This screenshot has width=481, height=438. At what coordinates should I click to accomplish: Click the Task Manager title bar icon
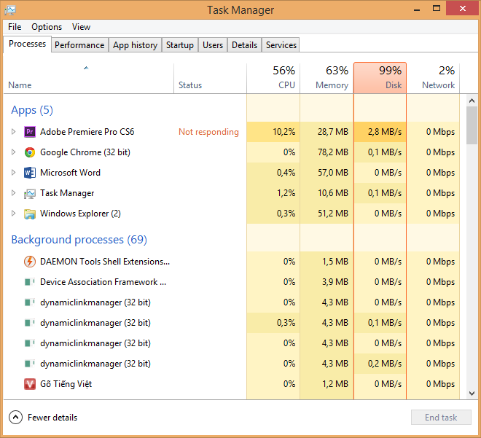pos(10,10)
